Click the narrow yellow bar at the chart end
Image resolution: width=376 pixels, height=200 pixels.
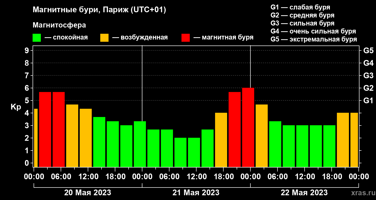pyautogui.click(x=354, y=140)
